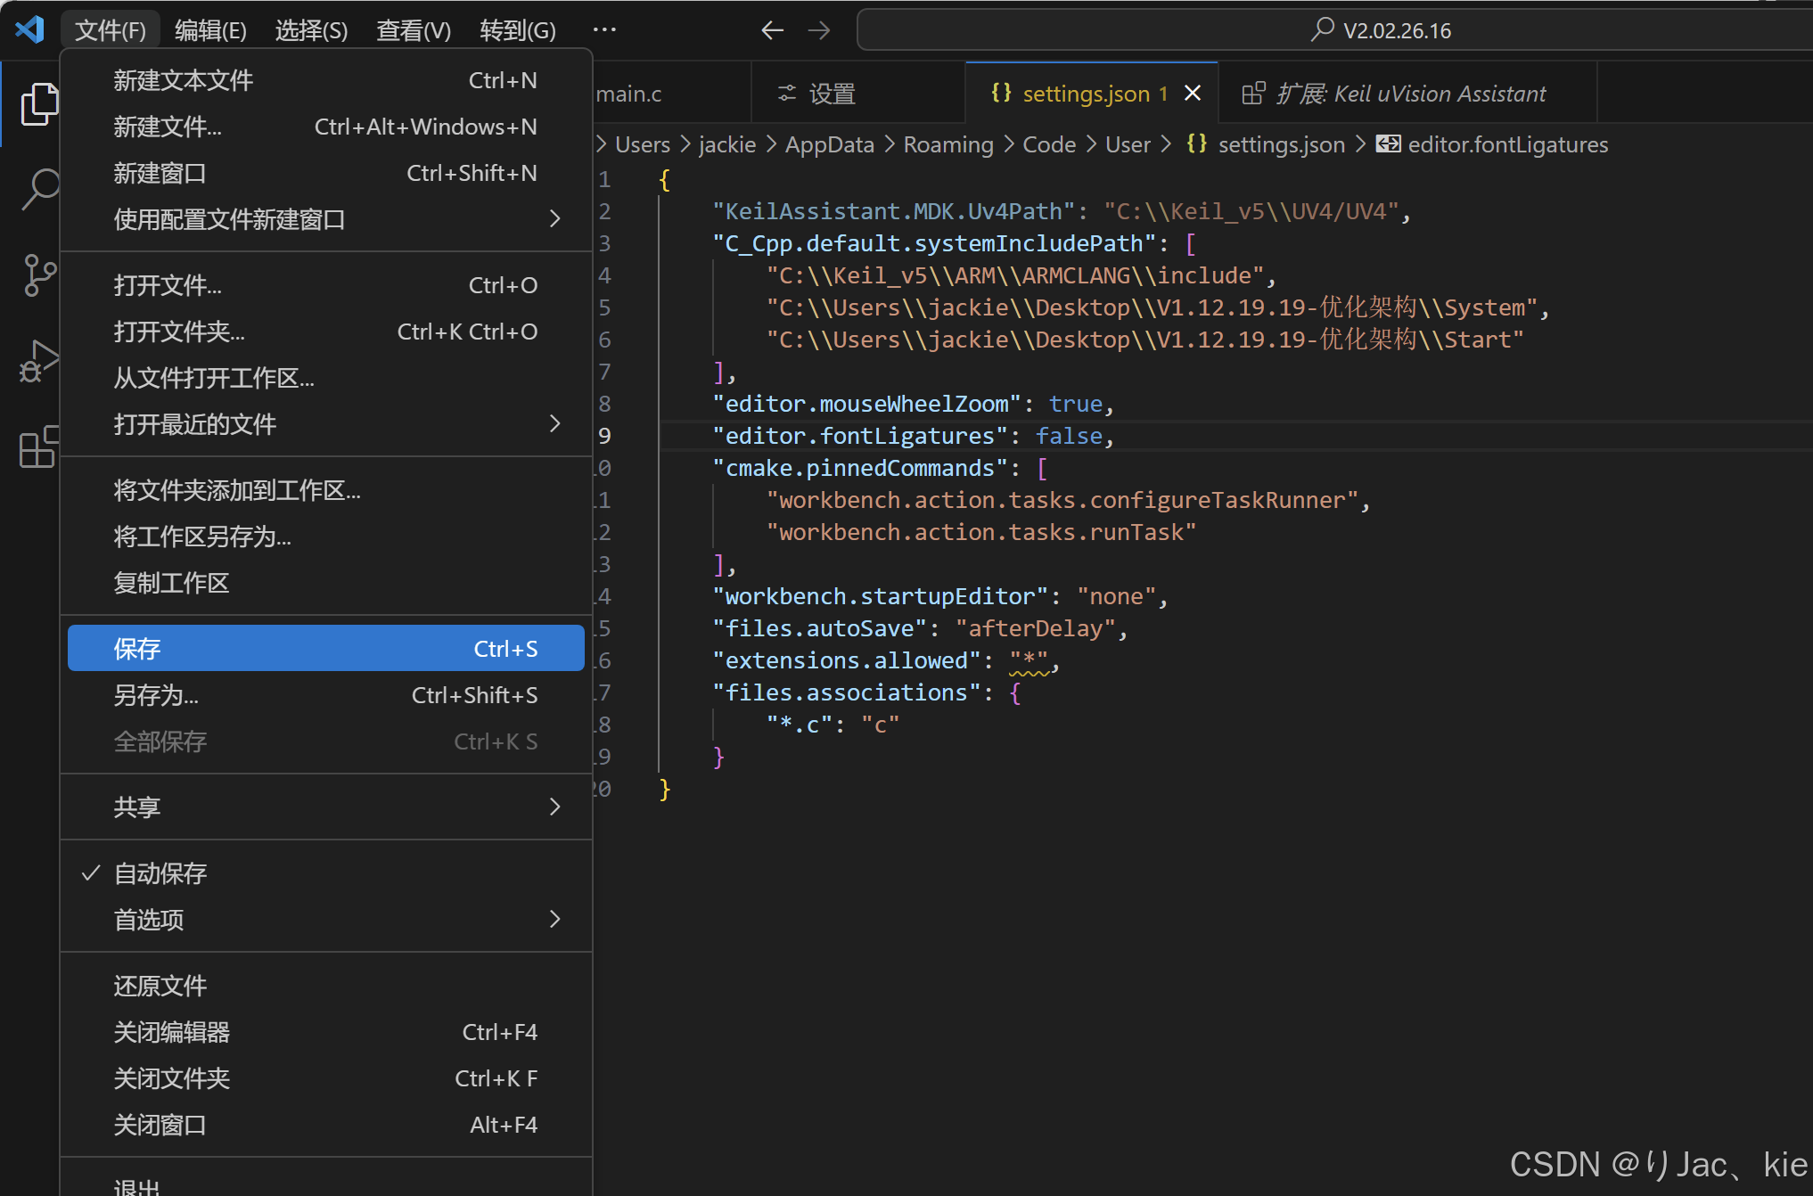Click the back navigation arrow

point(772,29)
